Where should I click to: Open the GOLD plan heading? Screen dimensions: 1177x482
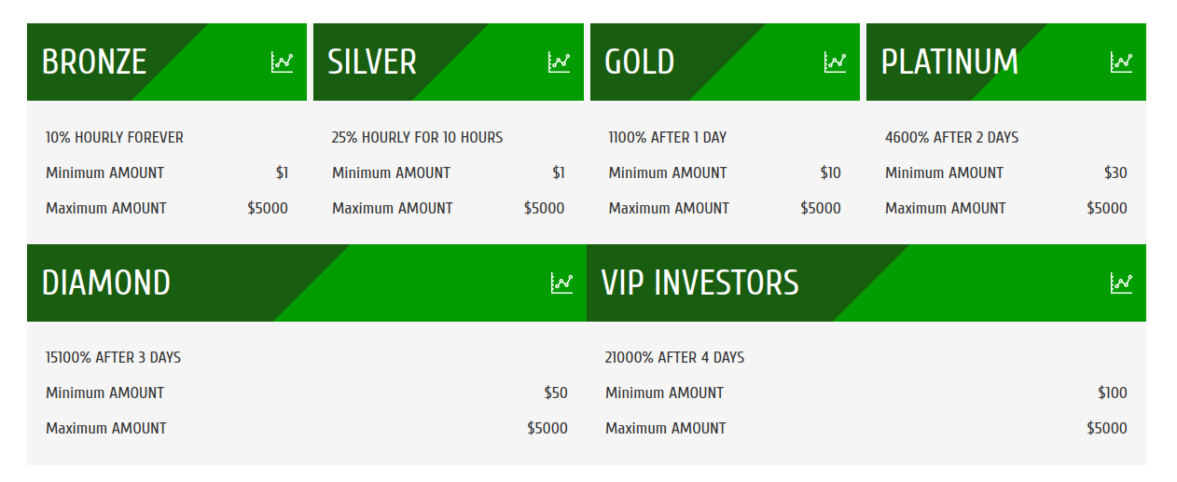click(x=639, y=62)
